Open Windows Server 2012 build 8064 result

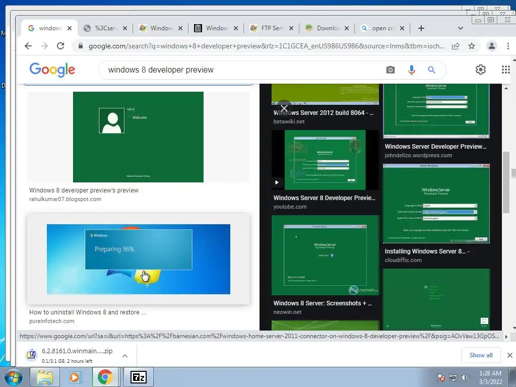point(324,112)
